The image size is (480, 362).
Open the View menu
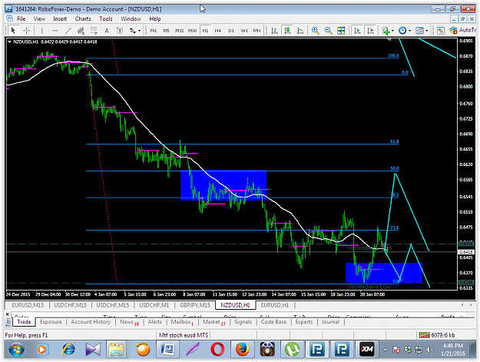tap(39, 18)
